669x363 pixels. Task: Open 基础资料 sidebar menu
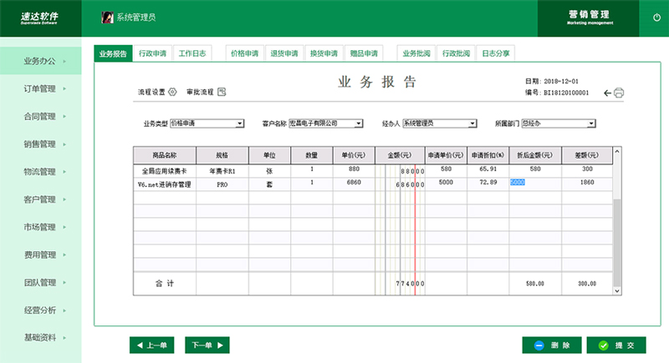point(40,337)
